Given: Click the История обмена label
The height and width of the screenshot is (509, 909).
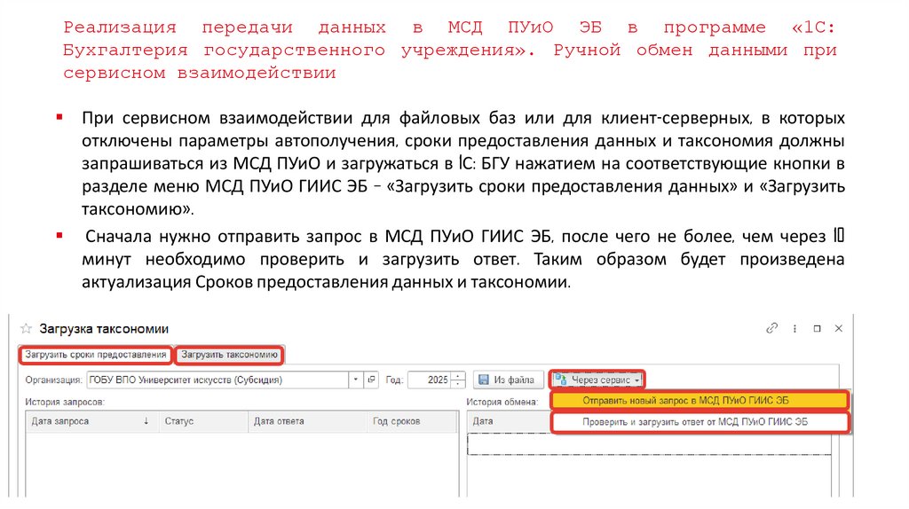Looking at the screenshot, I should pyautogui.click(x=502, y=402).
